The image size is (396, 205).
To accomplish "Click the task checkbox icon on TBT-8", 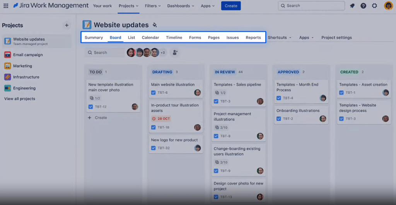I will tap(216, 136).
